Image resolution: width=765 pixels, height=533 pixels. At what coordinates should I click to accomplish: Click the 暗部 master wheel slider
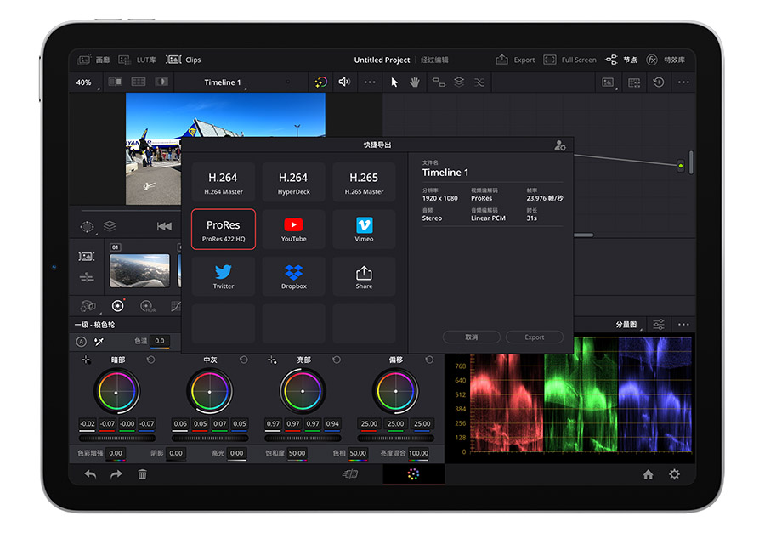tap(117, 438)
